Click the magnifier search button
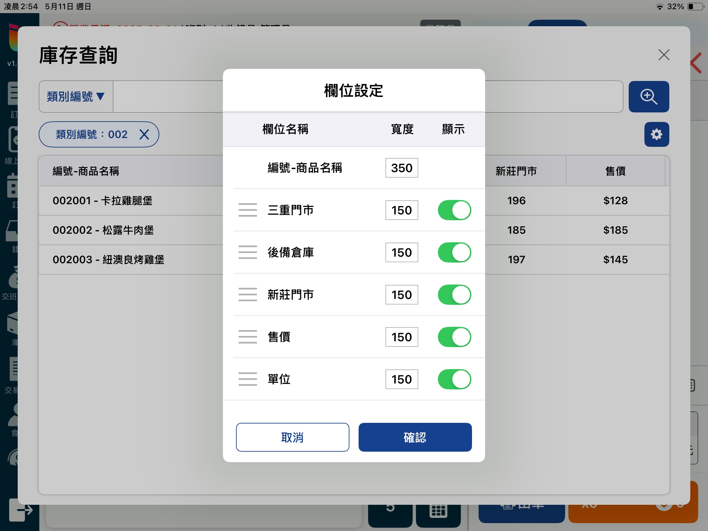708x531 pixels. tap(648, 97)
